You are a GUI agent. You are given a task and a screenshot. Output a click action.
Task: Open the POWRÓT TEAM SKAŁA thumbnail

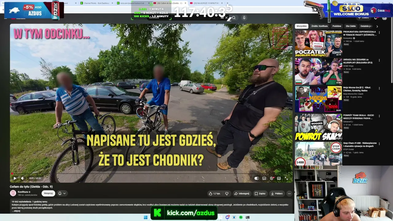pos(318,127)
